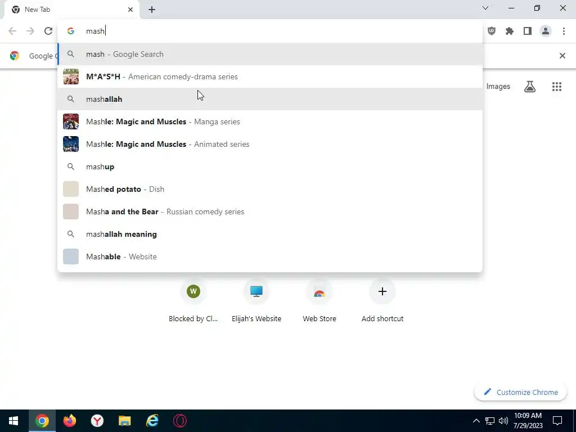
Task: Select the "mashup" suggestion
Action: [x=270, y=166]
